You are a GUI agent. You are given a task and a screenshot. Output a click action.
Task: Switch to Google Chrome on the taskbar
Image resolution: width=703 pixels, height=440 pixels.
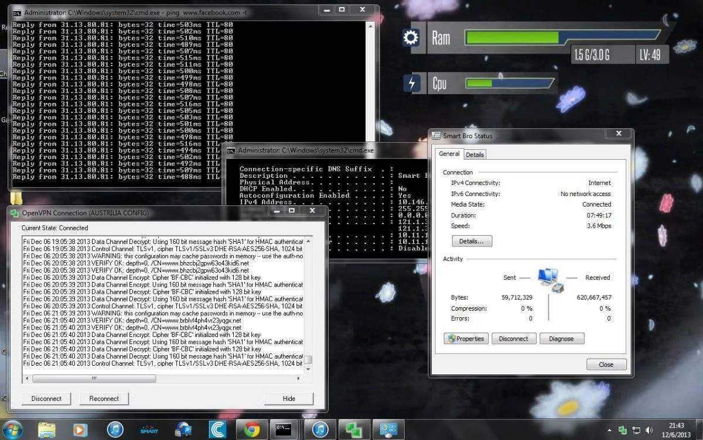click(252, 430)
